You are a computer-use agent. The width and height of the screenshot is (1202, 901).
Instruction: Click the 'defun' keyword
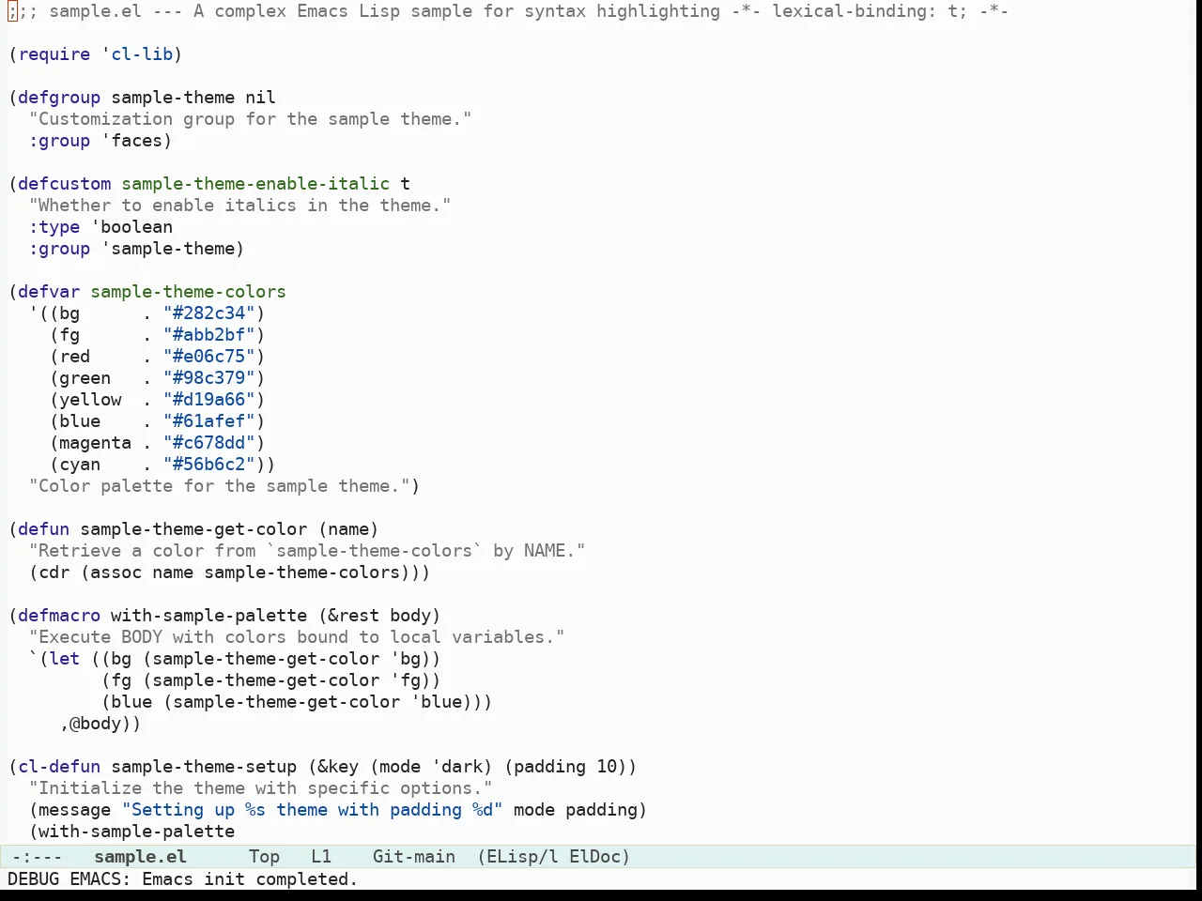[x=44, y=529]
